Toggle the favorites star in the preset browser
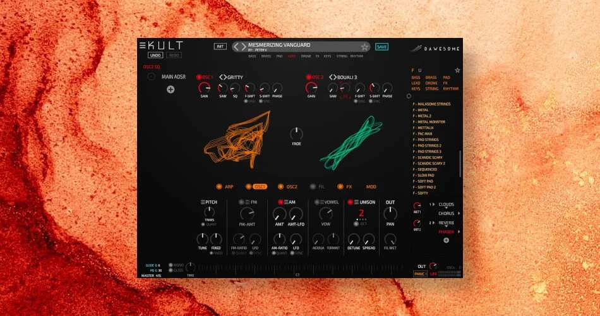Screen dimensions: 600x316 click(457, 70)
